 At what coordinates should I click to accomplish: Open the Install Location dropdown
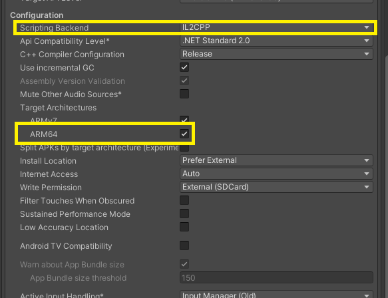pos(276,160)
